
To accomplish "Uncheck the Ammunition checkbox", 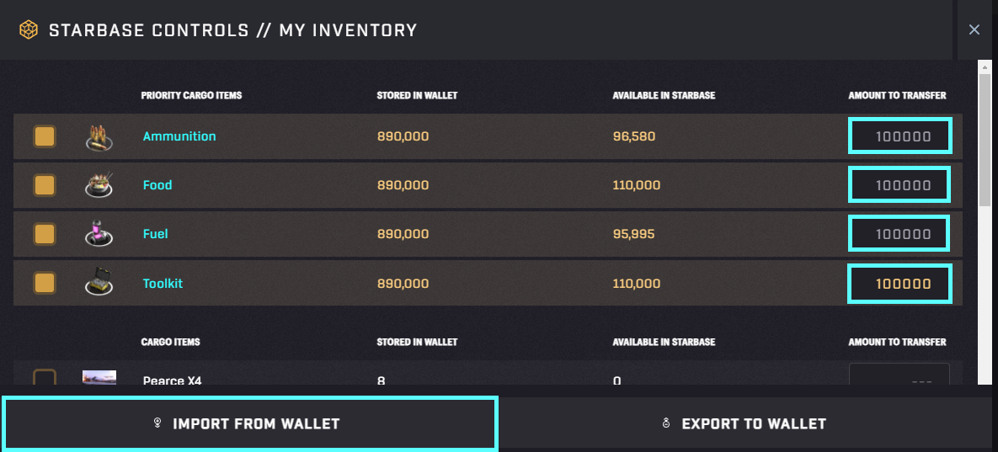I will tap(45, 136).
